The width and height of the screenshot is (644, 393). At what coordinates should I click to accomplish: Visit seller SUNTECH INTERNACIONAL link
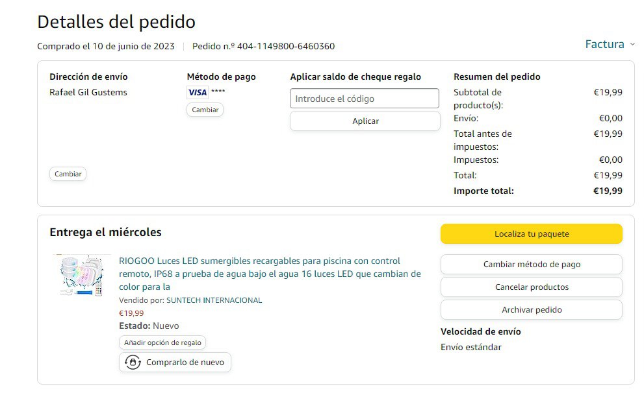coord(214,300)
